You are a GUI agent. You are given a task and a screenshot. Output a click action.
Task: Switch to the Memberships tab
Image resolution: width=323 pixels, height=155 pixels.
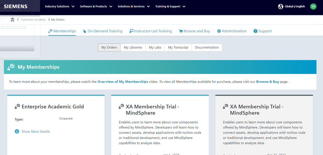click(62, 31)
